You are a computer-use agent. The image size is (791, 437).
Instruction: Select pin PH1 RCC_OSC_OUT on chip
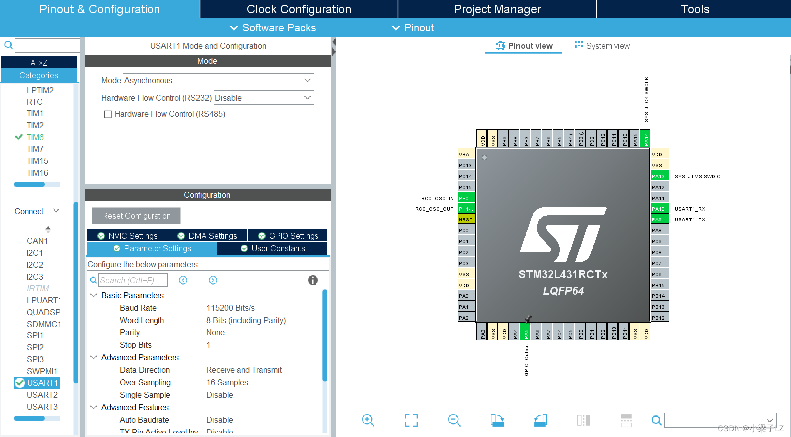[x=467, y=209]
